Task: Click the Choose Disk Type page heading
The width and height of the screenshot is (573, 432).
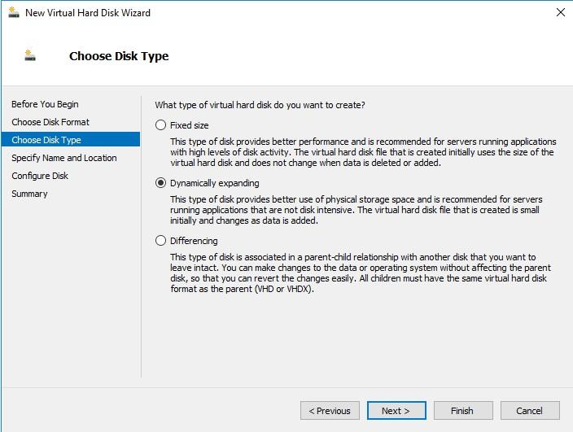Action: click(119, 56)
